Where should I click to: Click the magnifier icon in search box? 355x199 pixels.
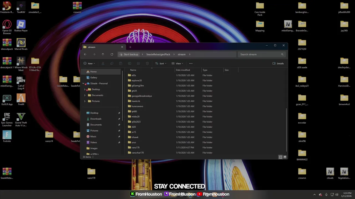pos(282,54)
